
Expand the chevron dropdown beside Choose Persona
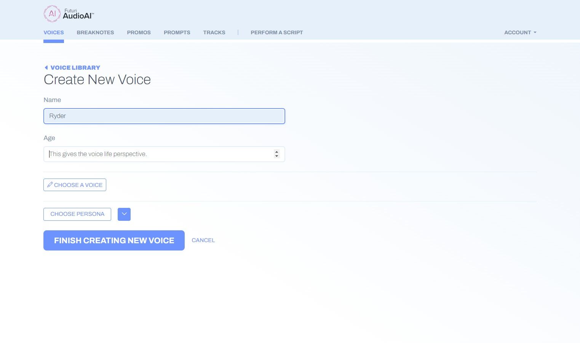pyautogui.click(x=124, y=214)
